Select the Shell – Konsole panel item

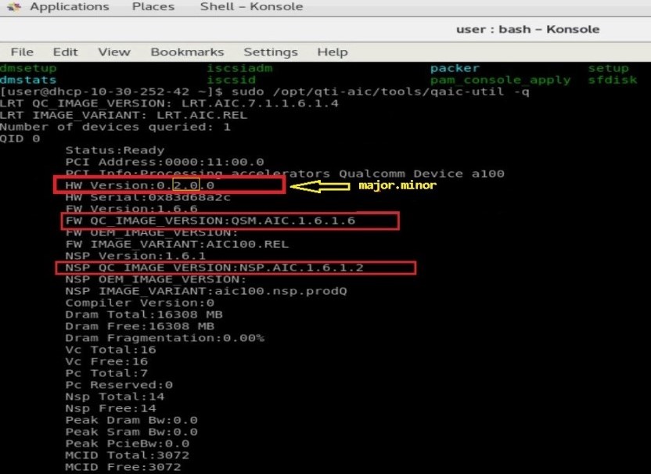[251, 7]
